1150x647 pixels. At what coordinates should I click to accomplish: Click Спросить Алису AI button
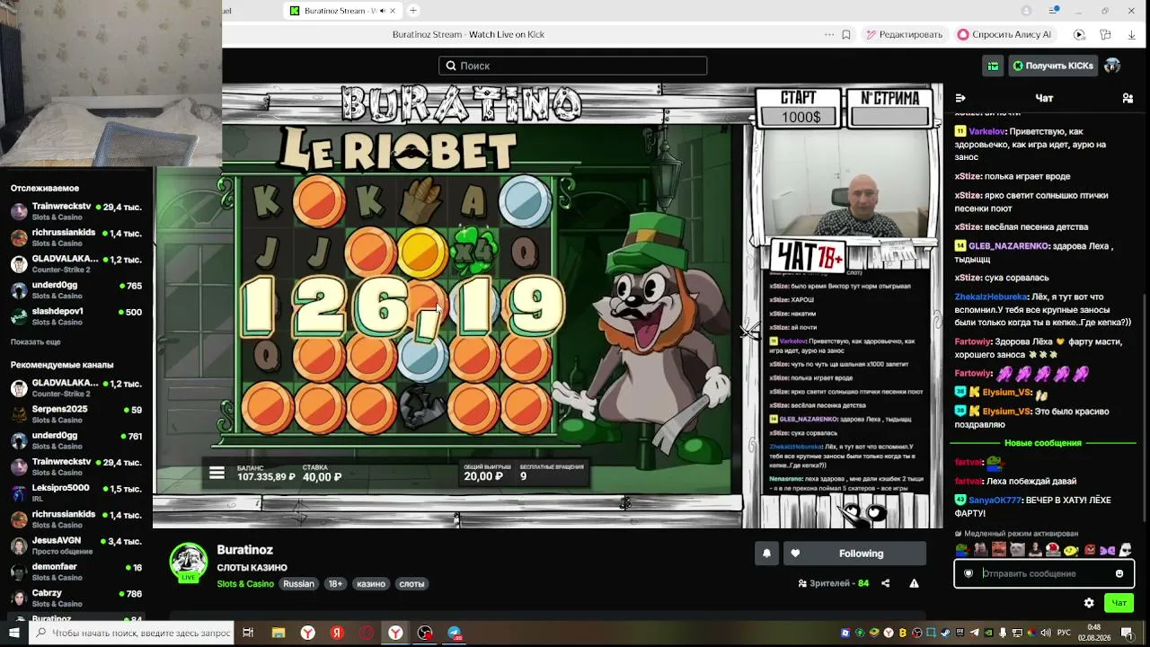pos(1004,34)
